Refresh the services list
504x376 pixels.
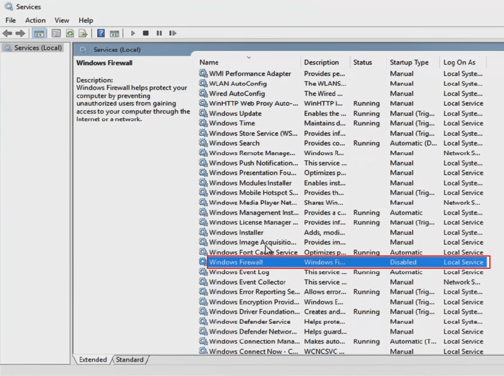[70, 33]
